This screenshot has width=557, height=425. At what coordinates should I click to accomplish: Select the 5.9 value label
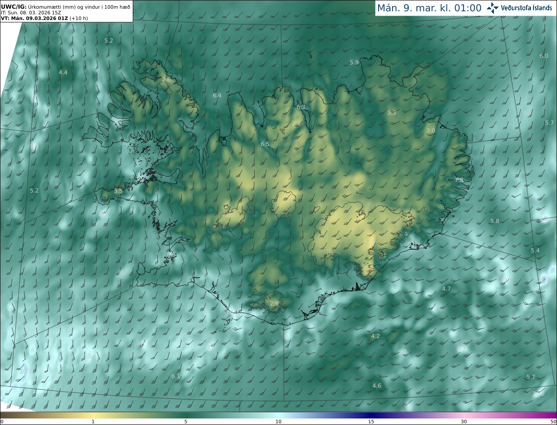pos(354,62)
